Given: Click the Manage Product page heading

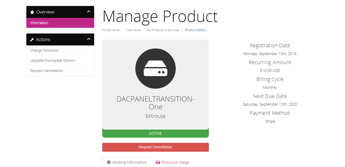Looking at the screenshot, I should point(160,16).
